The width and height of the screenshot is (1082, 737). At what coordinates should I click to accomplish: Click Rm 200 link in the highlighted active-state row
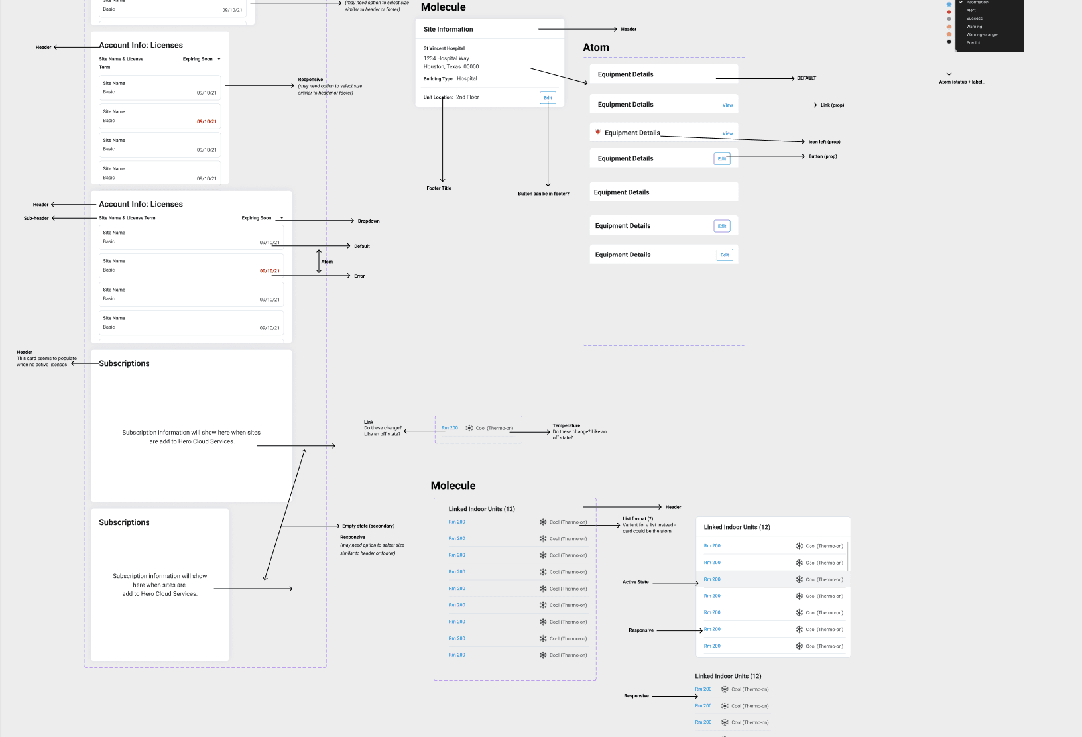pos(712,579)
